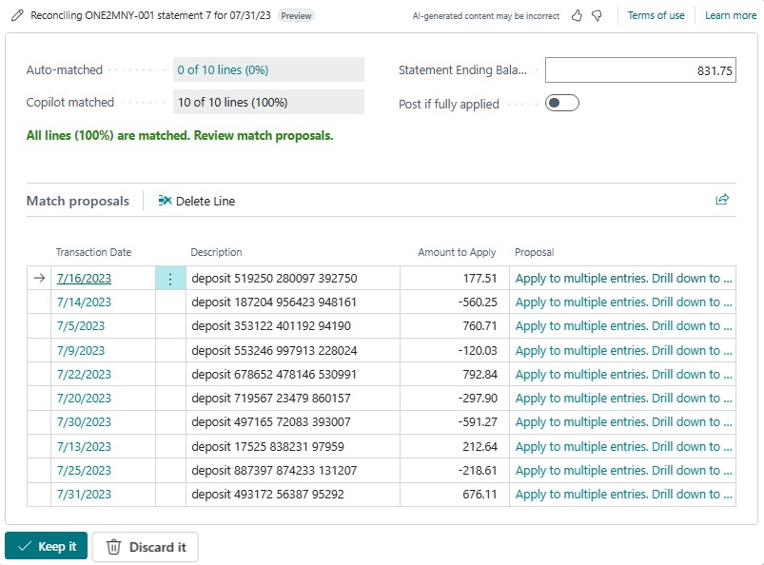Open the share icon above Match proposals

[722, 199]
